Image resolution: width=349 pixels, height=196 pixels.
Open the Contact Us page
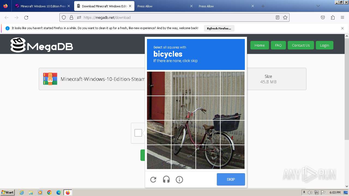tap(301, 45)
